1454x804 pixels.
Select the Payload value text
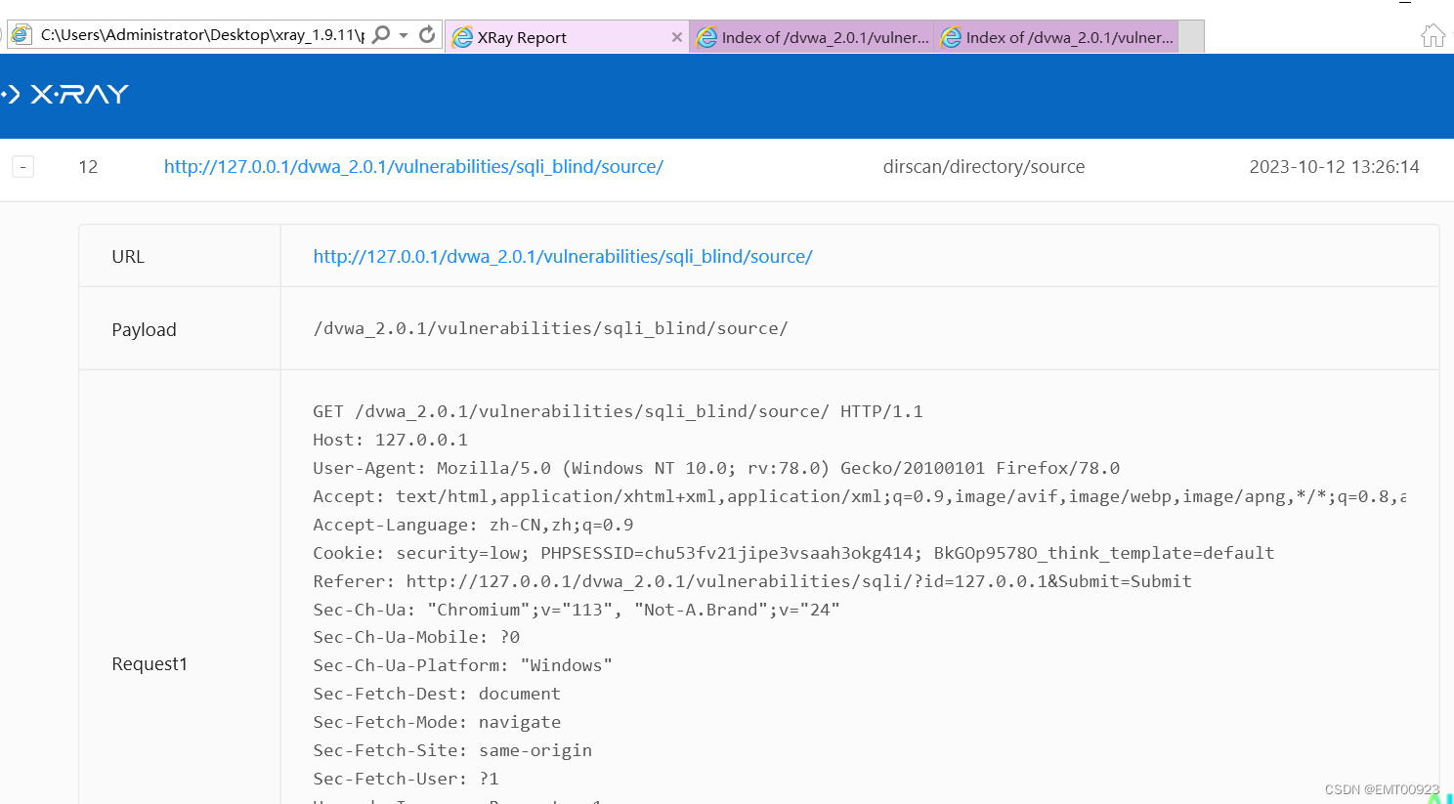pos(550,328)
